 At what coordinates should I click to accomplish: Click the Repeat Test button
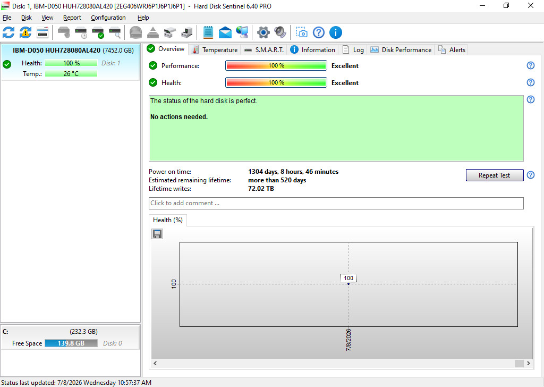tap(495, 175)
